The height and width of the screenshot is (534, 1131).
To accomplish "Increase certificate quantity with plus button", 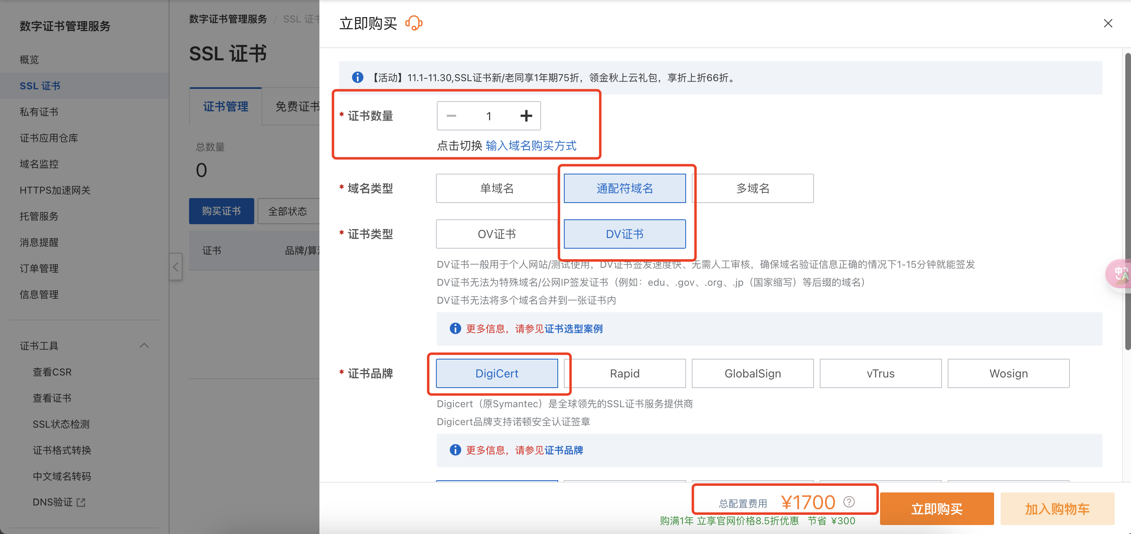I will click(x=526, y=116).
